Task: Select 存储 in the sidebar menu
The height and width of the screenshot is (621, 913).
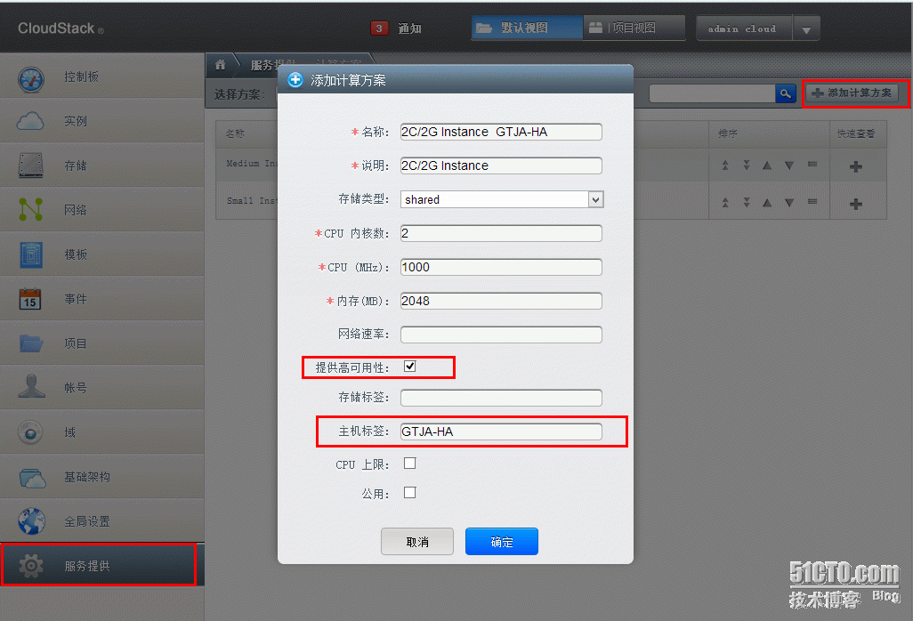Action: point(102,165)
